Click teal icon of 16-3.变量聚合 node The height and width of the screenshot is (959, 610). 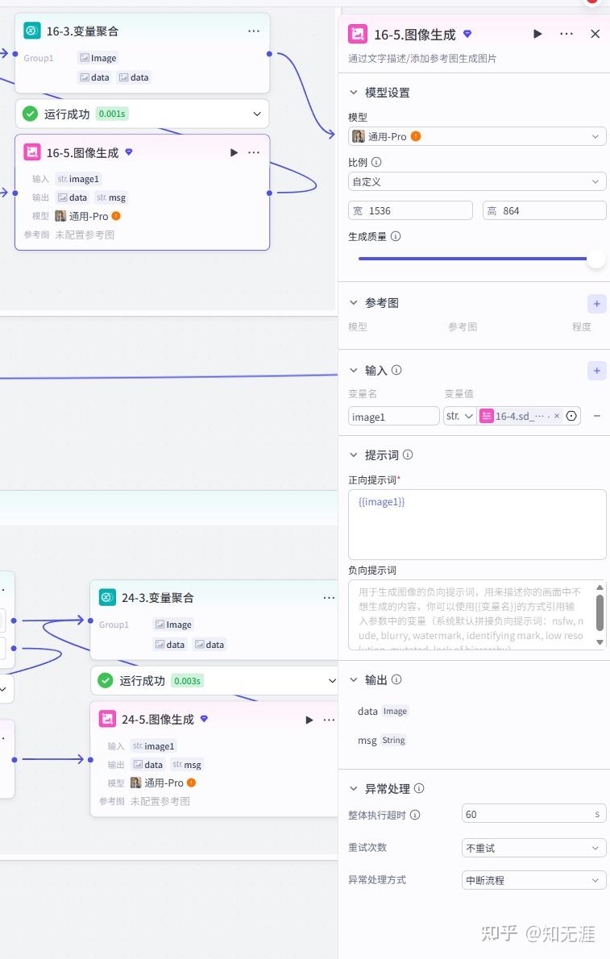(32, 31)
